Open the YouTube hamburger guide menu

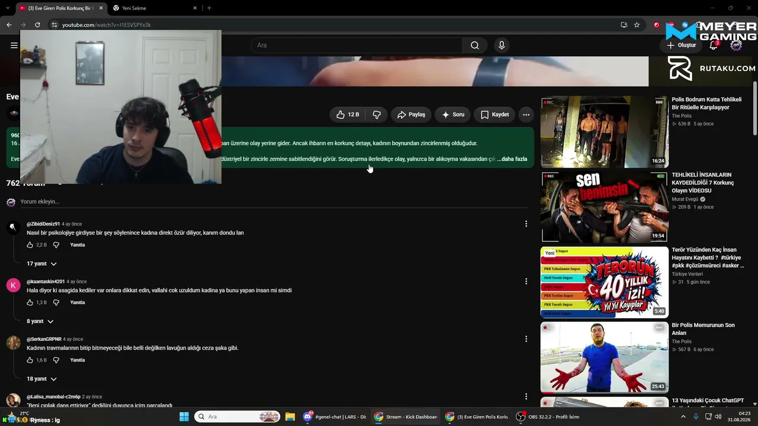[x=14, y=46]
